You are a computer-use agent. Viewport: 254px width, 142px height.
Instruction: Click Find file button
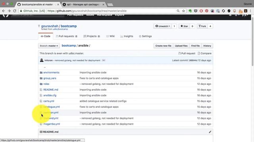pos(195,46)
